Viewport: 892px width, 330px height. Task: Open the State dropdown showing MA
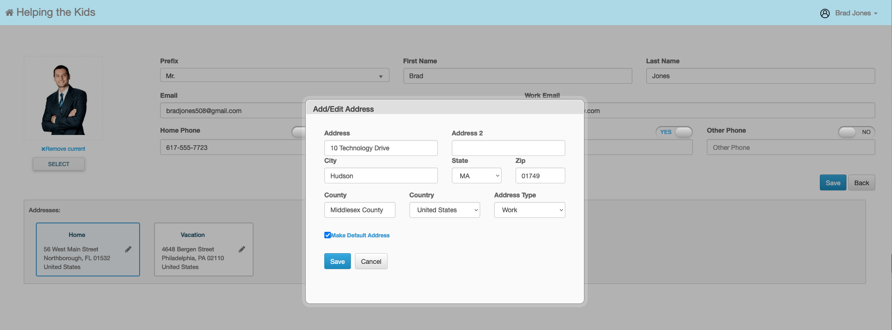point(476,176)
